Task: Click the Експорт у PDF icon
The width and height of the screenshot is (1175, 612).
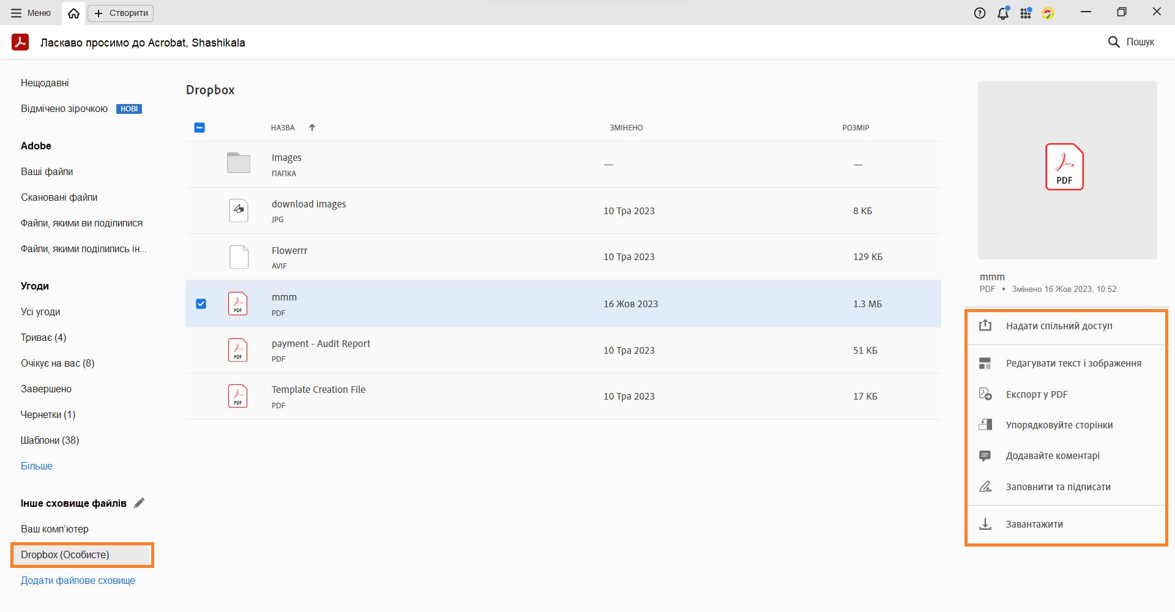Action: coord(985,394)
